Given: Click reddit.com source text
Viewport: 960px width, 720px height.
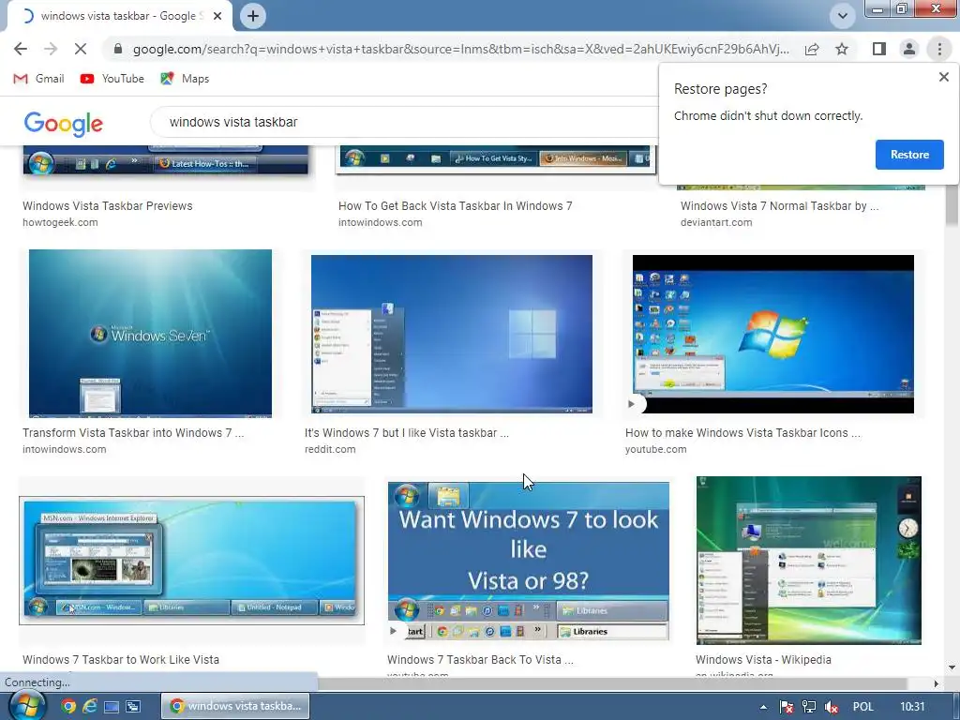Looking at the screenshot, I should pyautogui.click(x=329, y=449).
